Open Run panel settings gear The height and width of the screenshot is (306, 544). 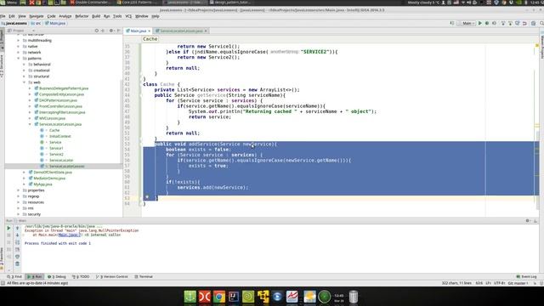[x=527, y=221]
